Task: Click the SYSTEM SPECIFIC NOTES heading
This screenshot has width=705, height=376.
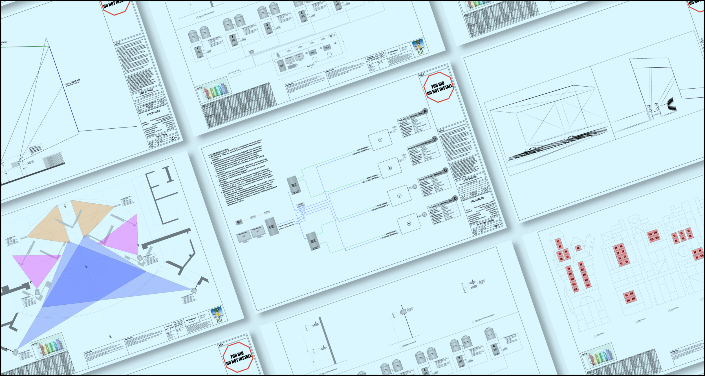Action: coord(219,153)
